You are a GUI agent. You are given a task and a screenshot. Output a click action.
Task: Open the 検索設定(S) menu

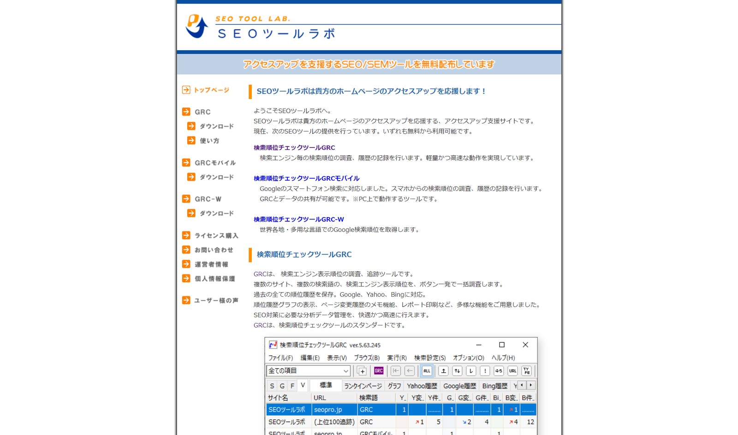pos(430,358)
